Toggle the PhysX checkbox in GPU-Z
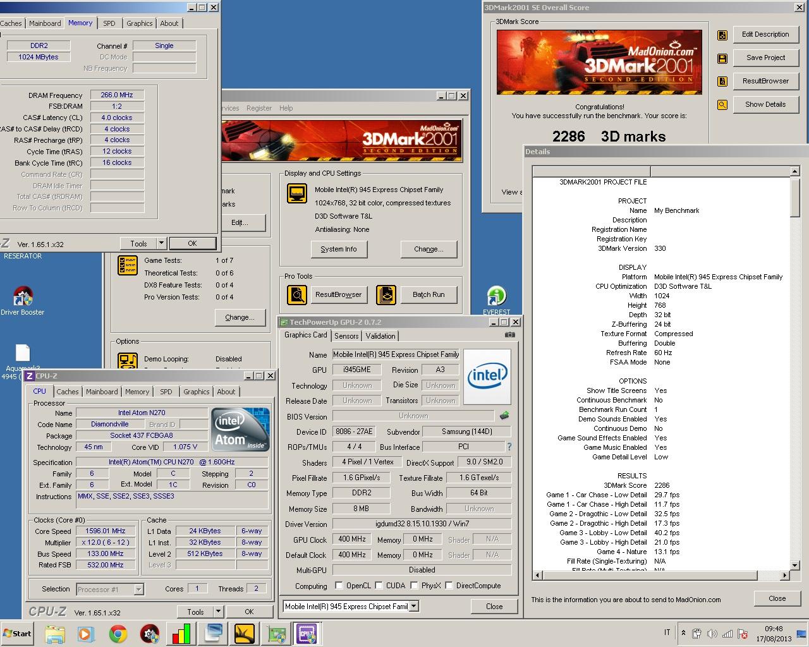 tap(413, 586)
